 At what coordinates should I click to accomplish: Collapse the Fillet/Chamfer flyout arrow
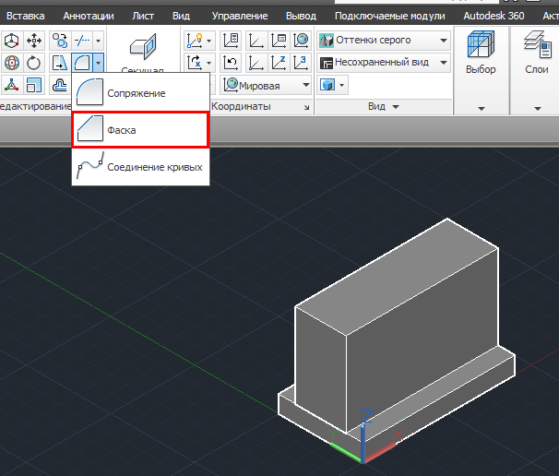click(x=98, y=63)
